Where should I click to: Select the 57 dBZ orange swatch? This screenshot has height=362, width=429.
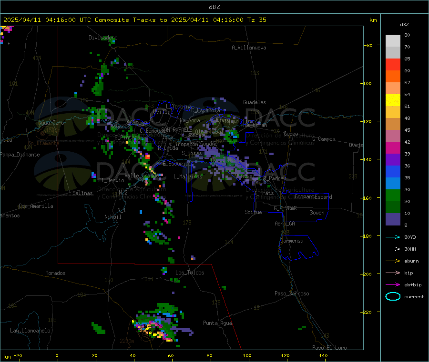[x=393, y=77]
